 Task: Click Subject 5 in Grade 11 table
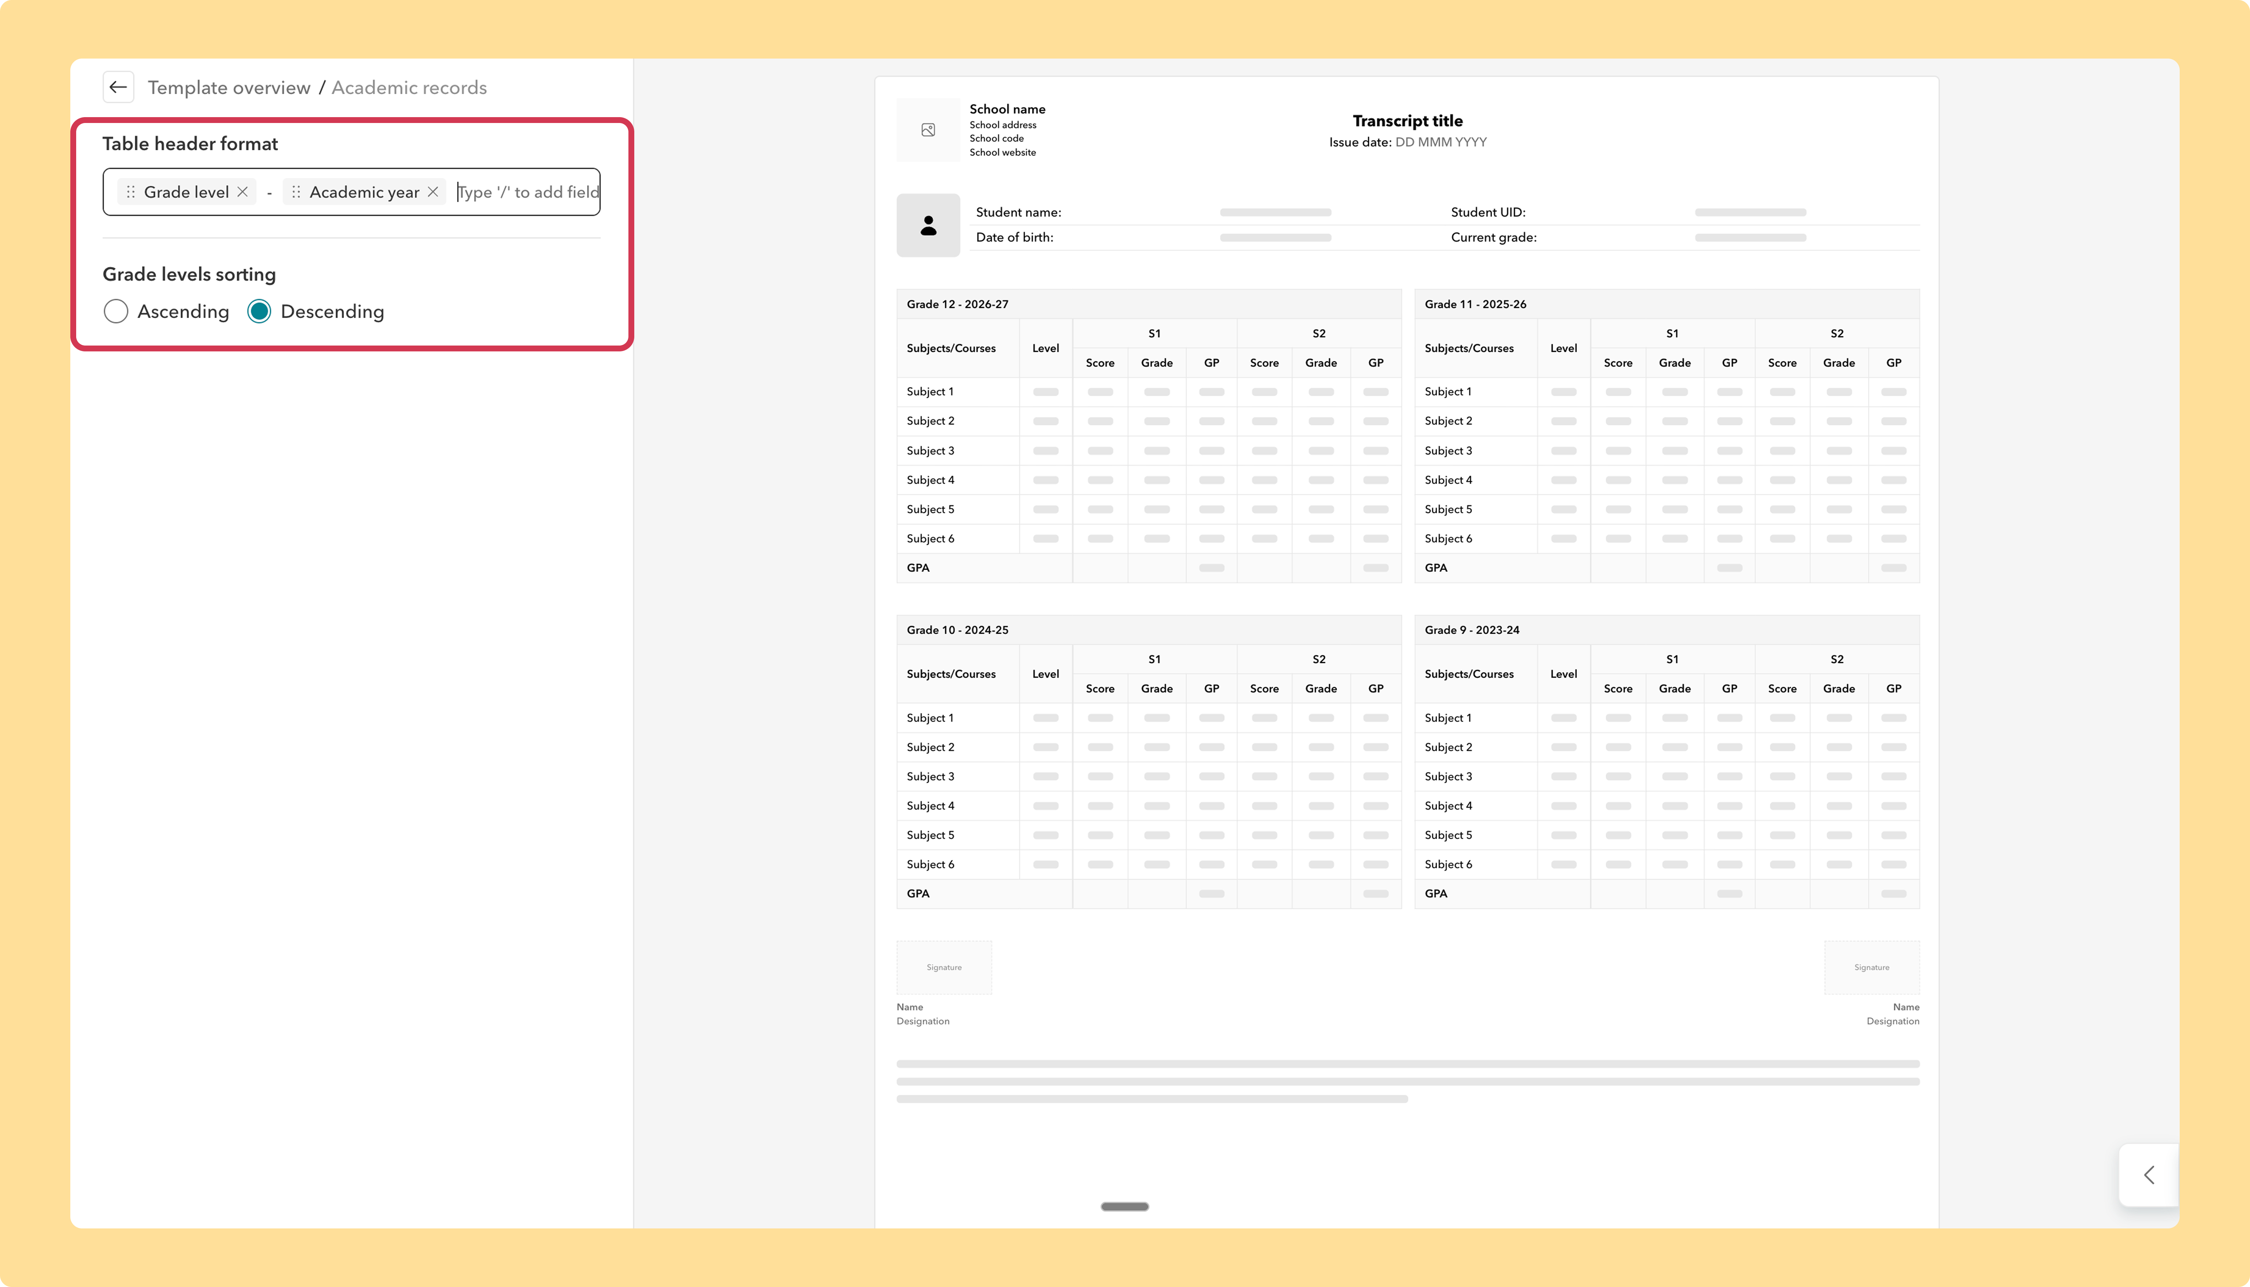[x=1448, y=509]
